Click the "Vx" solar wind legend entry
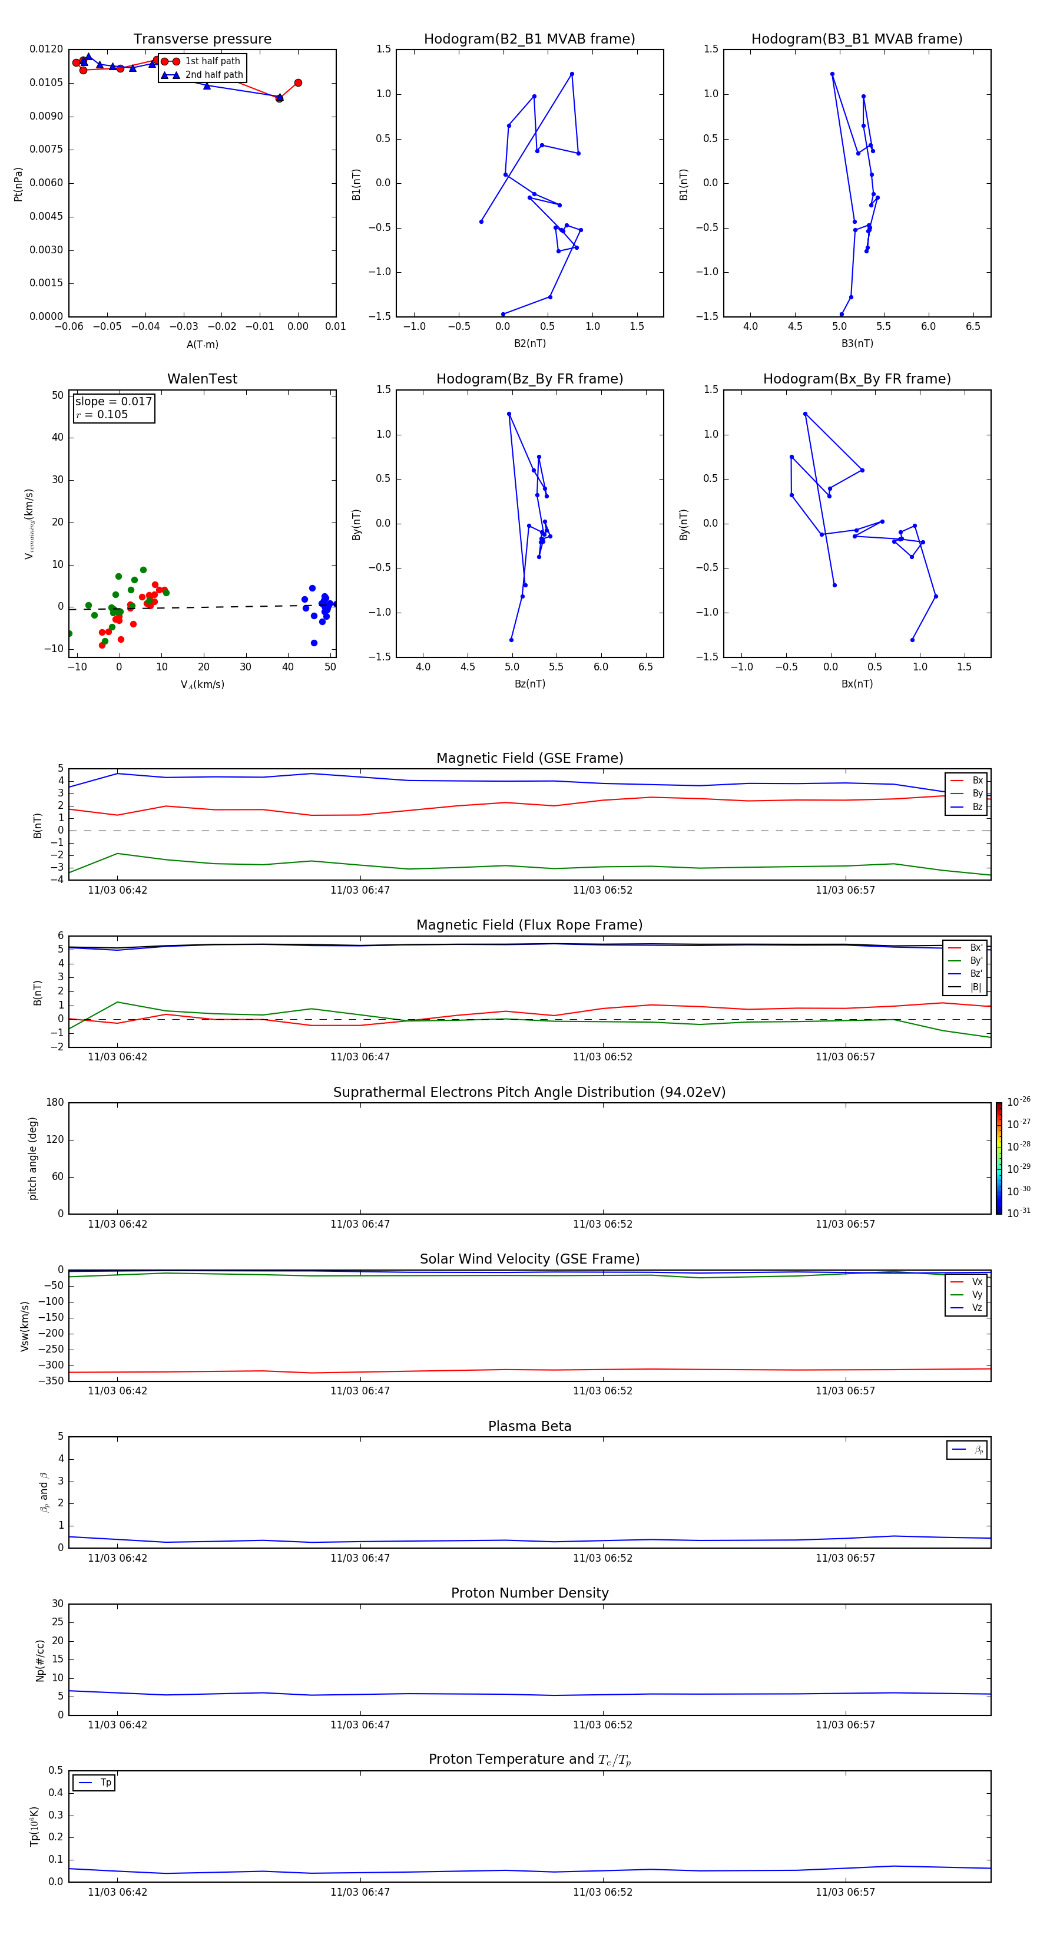Viewport: 1060px width, 1944px height. [x=966, y=1282]
